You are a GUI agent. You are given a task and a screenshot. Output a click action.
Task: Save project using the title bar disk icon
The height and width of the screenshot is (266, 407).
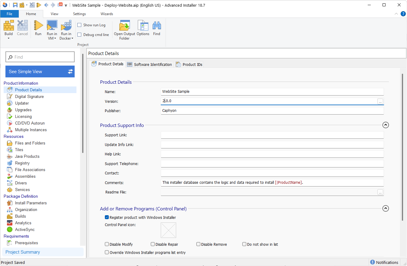tap(15, 5)
